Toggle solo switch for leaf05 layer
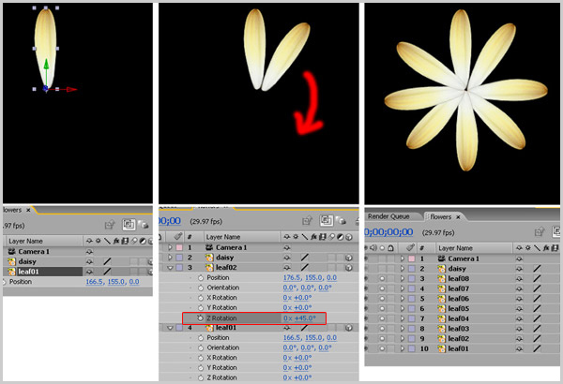This screenshot has height=384, width=563. coord(383,308)
